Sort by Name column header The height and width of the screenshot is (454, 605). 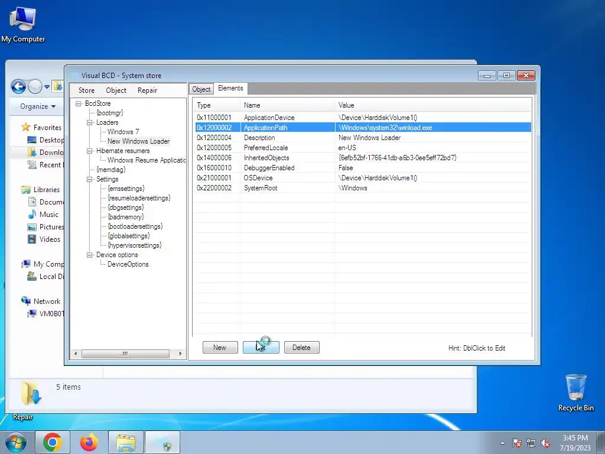coord(288,105)
